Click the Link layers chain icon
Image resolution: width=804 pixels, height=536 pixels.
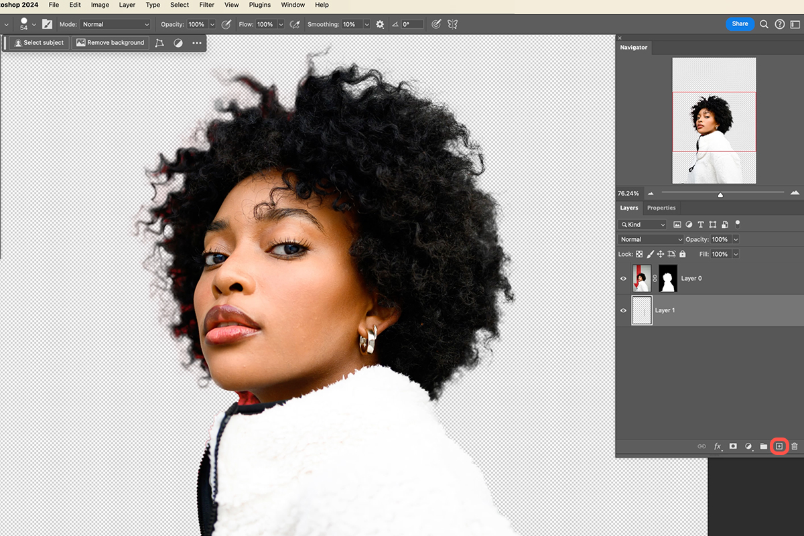701,446
